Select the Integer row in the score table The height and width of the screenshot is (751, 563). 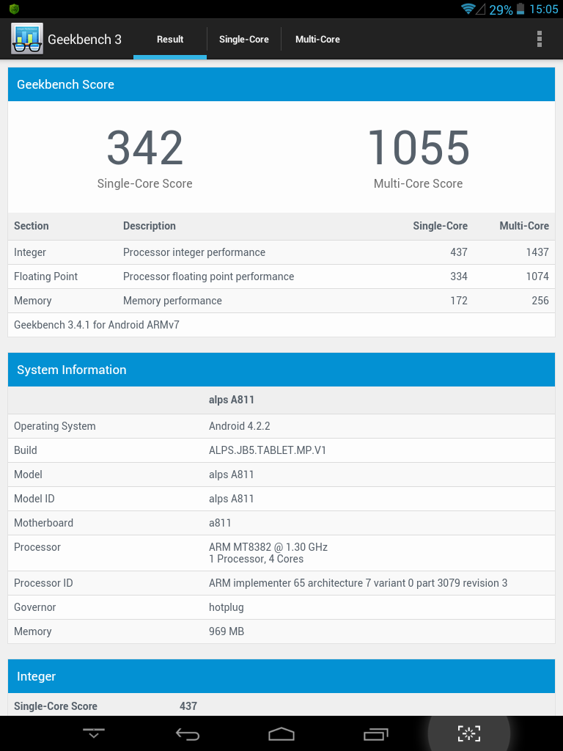pos(281,252)
